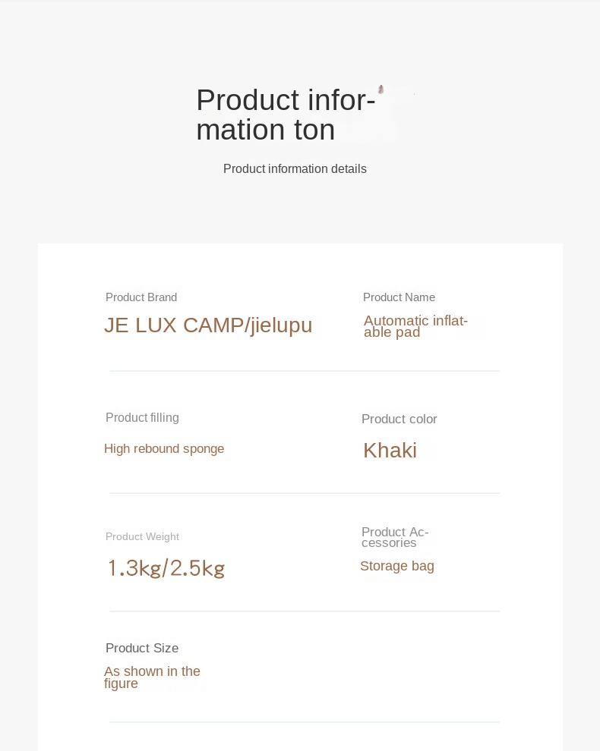Click the 'Product Name' label
Screen dimensions: 600x751
(399, 297)
